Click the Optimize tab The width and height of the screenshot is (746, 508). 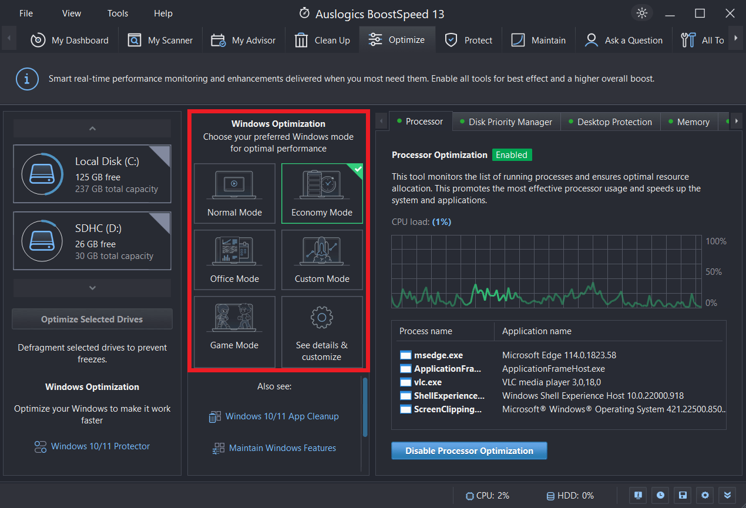coord(396,40)
